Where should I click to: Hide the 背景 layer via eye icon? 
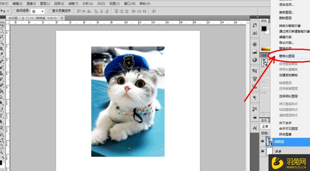pos(263,152)
